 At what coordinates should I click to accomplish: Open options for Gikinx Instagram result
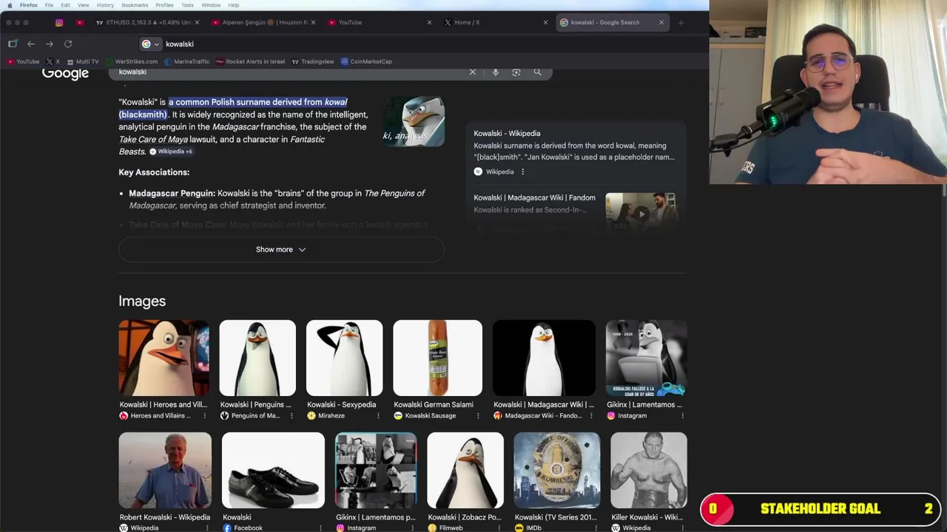pyautogui.click(x=682, y=416)
